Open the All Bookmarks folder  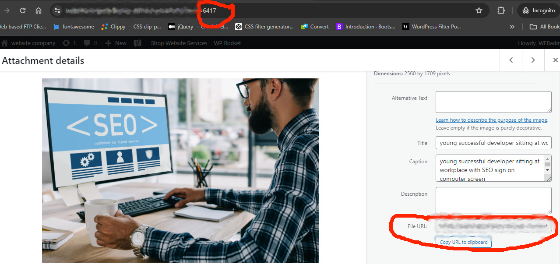tap(544, 27)
